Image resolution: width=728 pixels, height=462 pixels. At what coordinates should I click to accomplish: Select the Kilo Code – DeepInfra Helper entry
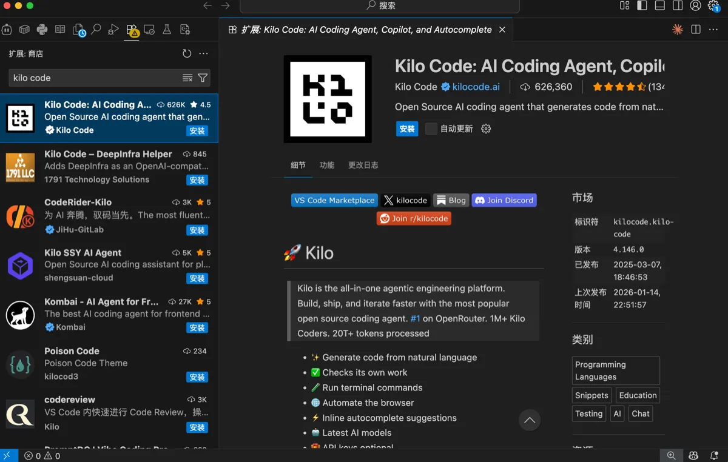[109, 167]
